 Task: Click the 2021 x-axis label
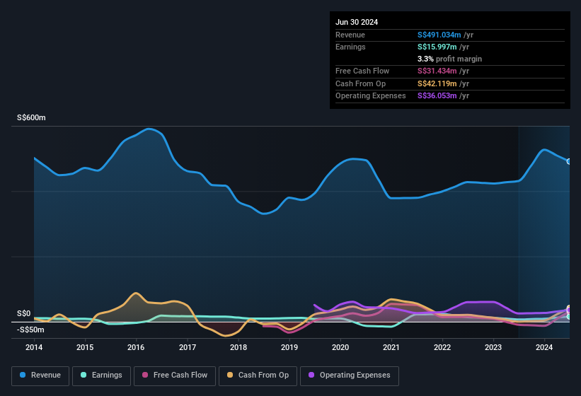pyautogui.click(x=391, y=347)
